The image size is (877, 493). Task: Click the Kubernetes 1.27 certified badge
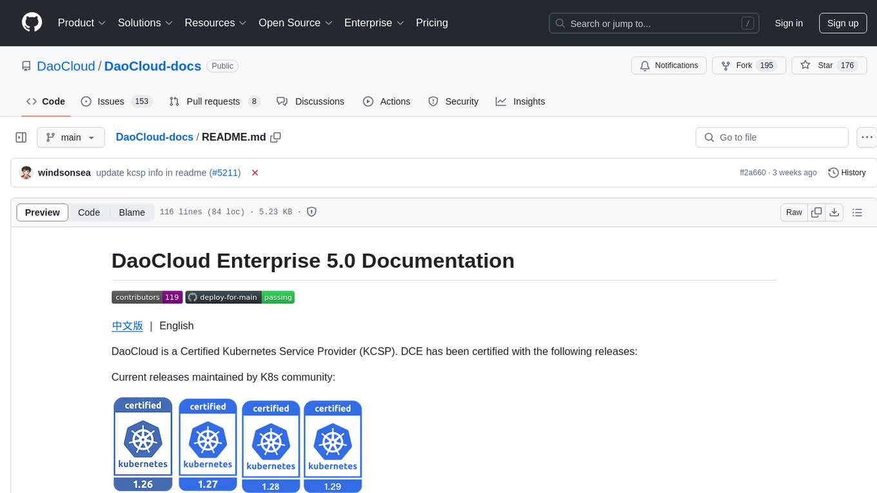[208, 444]
